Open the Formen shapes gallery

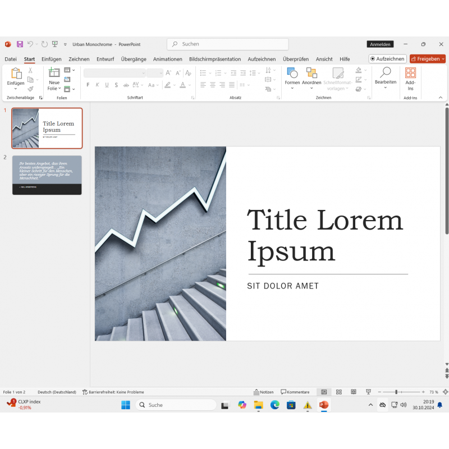(x=292, y=74)
